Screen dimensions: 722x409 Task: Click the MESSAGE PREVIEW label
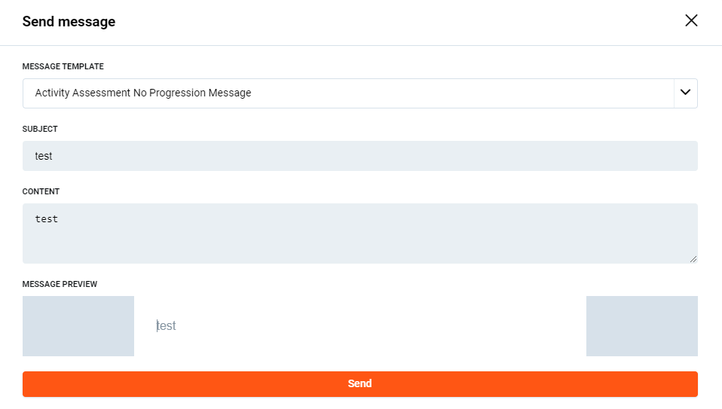(x=60, y=284)
